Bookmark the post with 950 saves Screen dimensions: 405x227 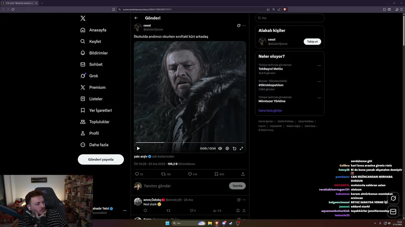216,174
